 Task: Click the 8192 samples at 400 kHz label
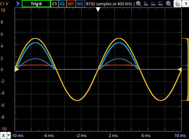(x=109, y=4)
